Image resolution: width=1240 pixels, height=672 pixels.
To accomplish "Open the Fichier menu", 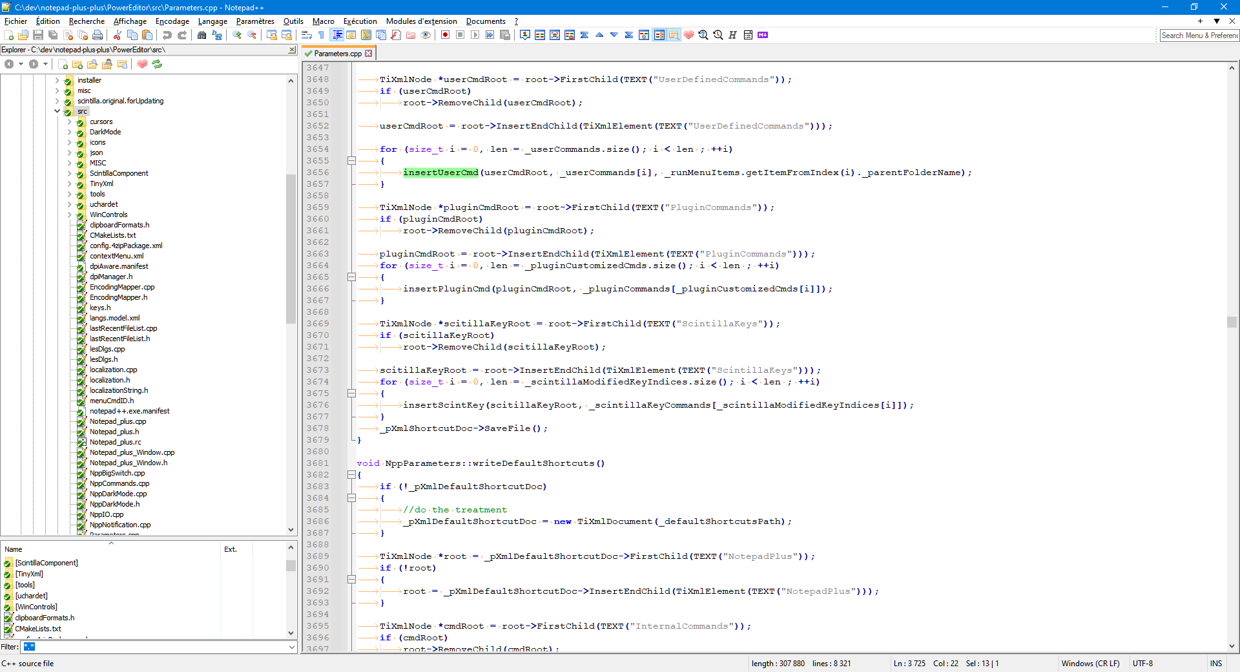I will point(16,21).
